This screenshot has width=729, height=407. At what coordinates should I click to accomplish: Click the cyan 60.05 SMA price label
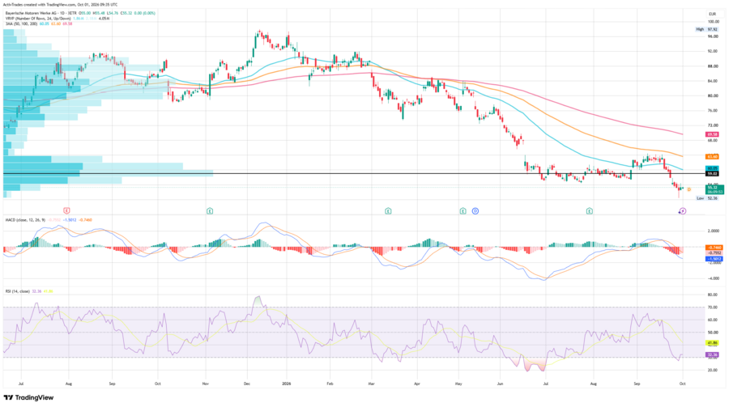coord(712,168)
